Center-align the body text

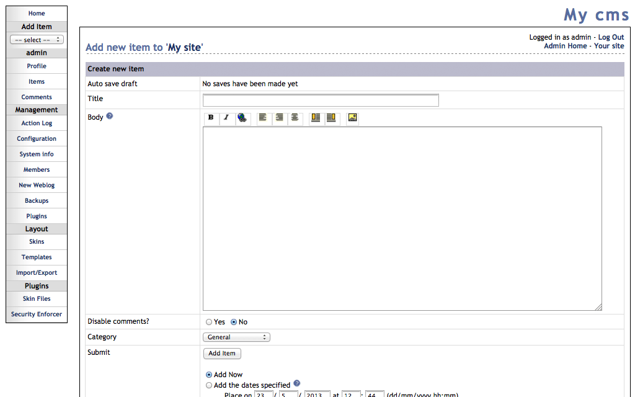295,118
